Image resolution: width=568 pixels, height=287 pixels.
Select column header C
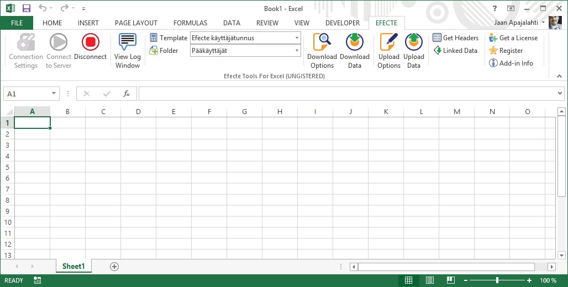point(103,112)
